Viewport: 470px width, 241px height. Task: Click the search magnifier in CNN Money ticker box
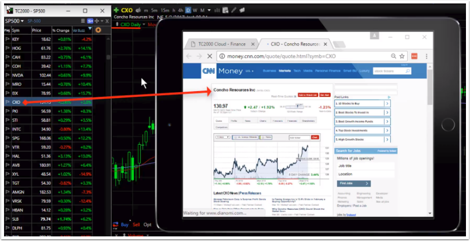coord(408,71)
